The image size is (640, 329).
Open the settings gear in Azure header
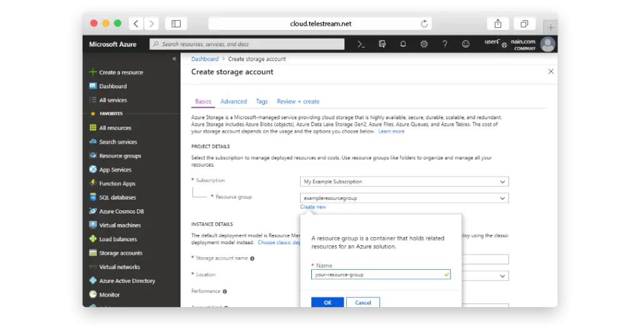pos(424,44)
